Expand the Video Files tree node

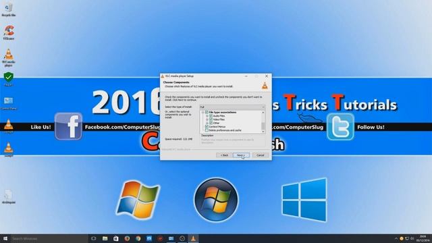(207, 119)
